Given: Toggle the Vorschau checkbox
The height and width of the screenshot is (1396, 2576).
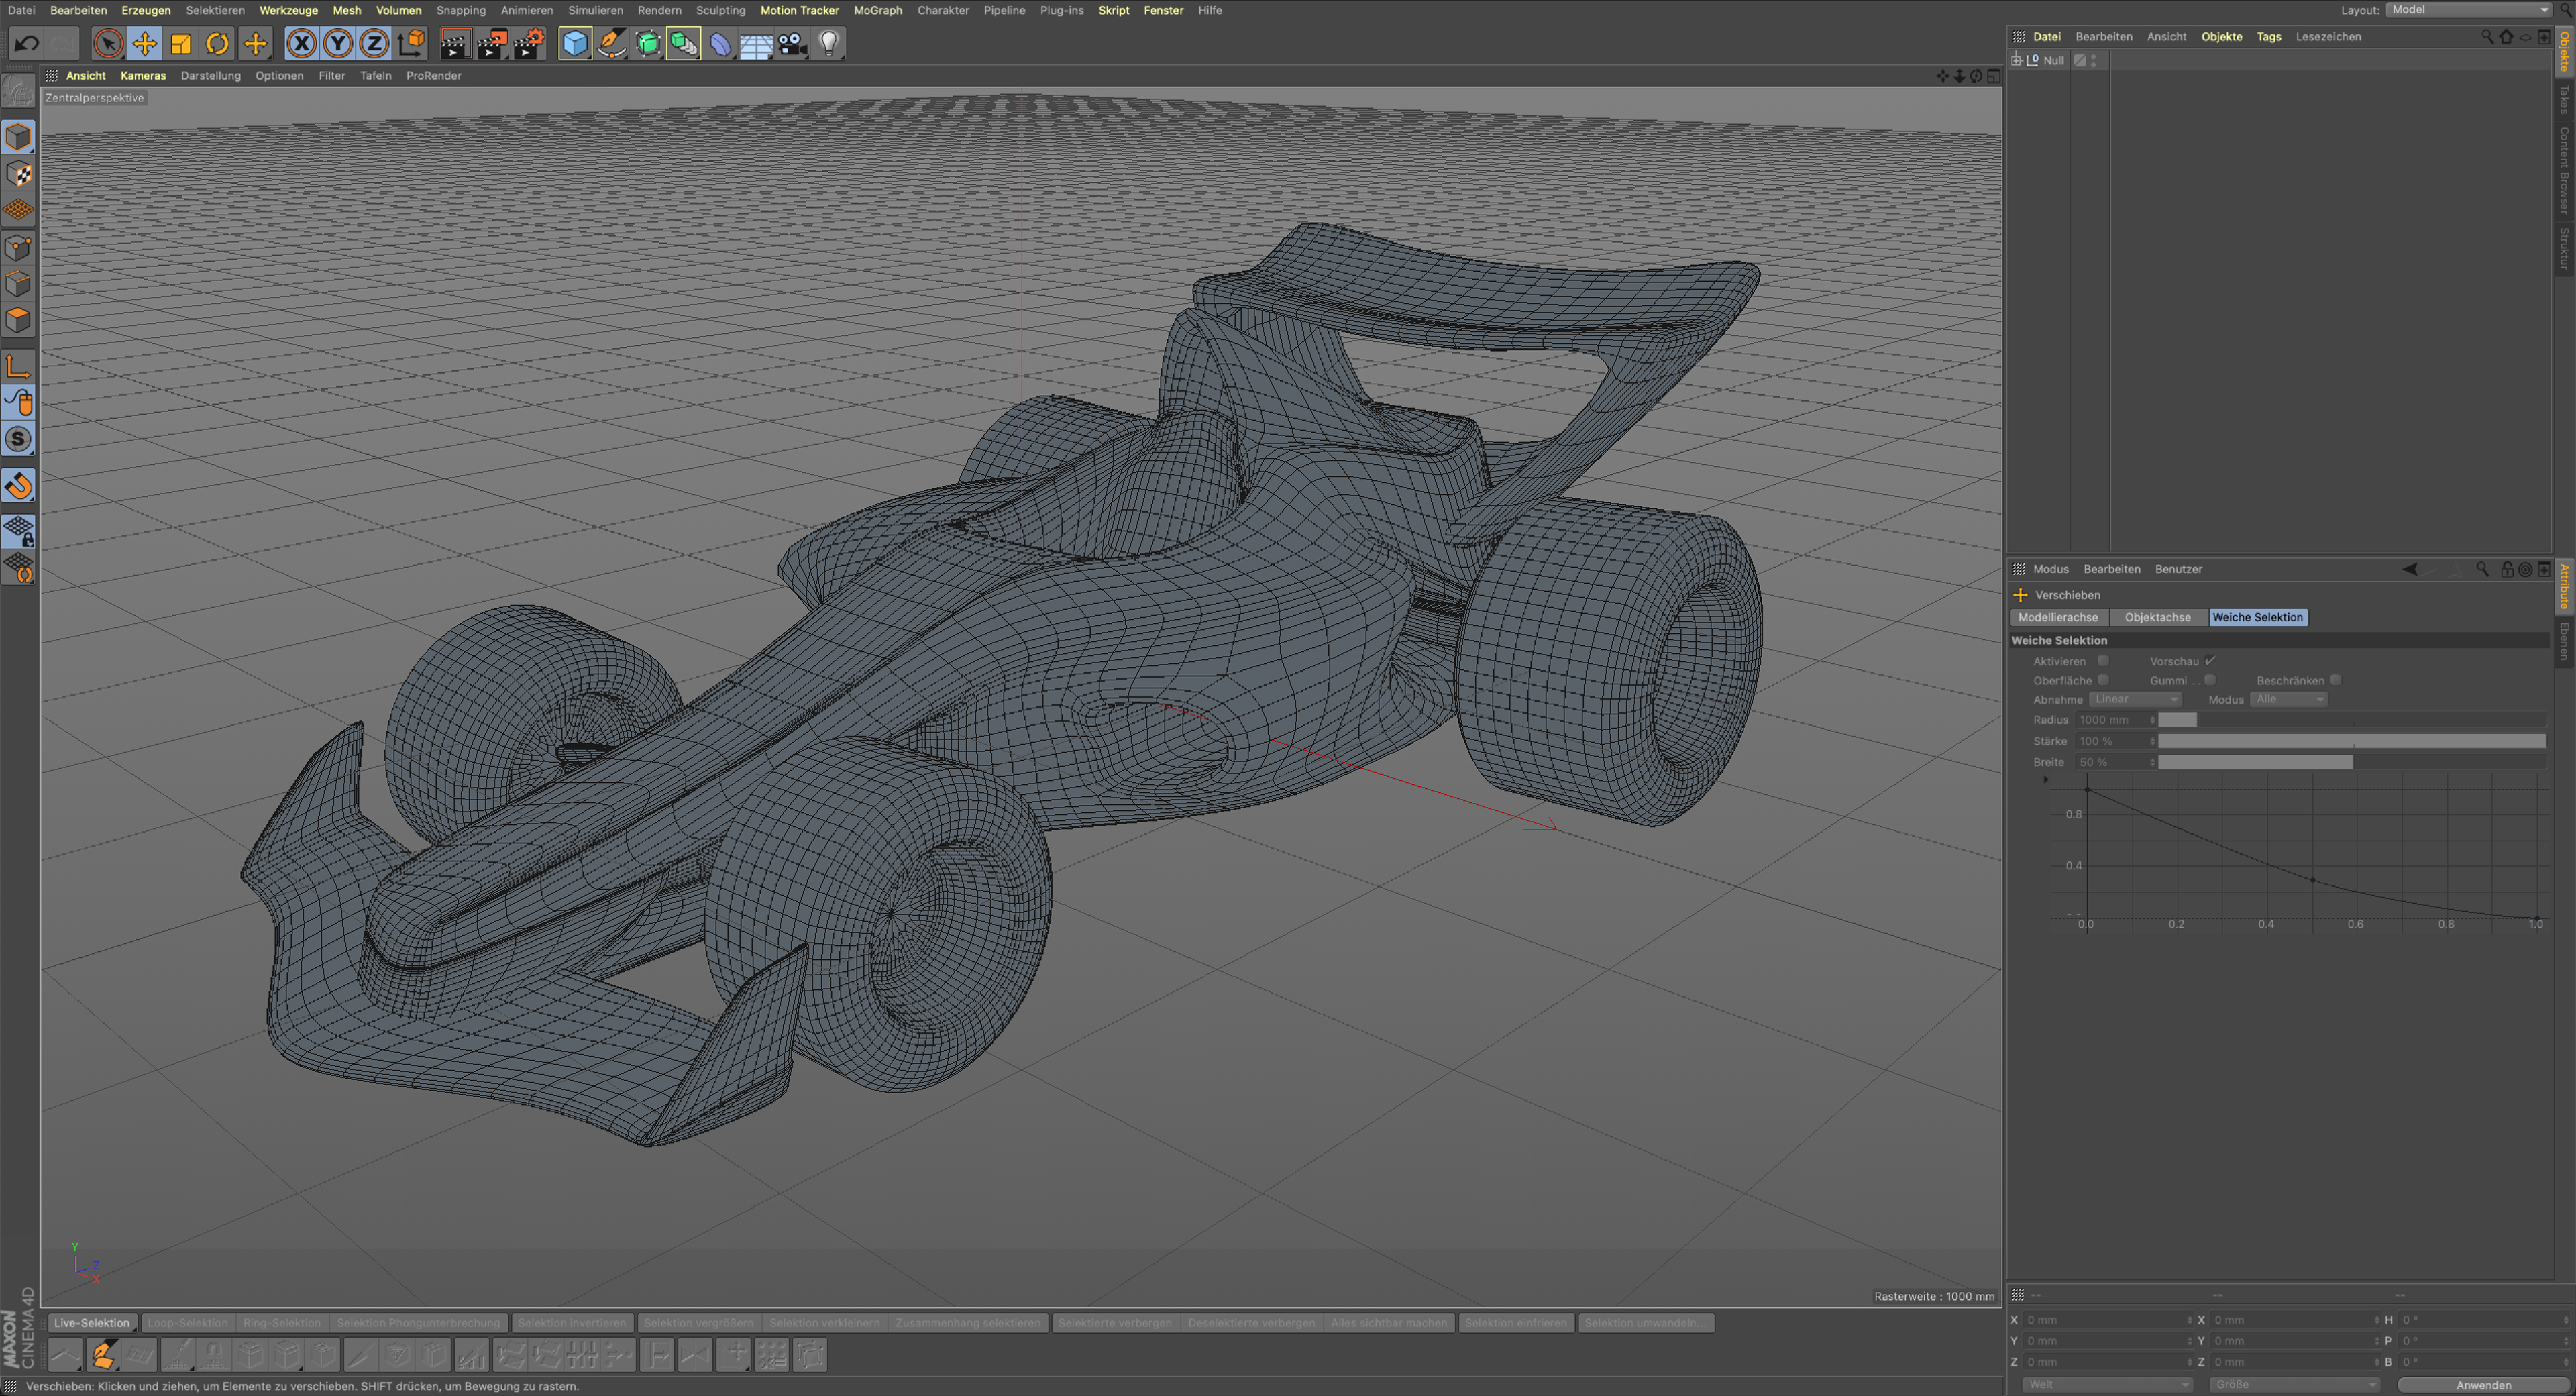Looking at the screenshot, I should click(x=2210, y=661).
